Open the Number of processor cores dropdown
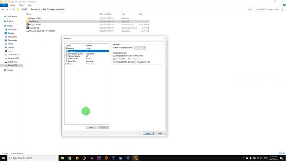Image resolution: width=286 pixels, height=161 pixels. (x=140, y=48)
